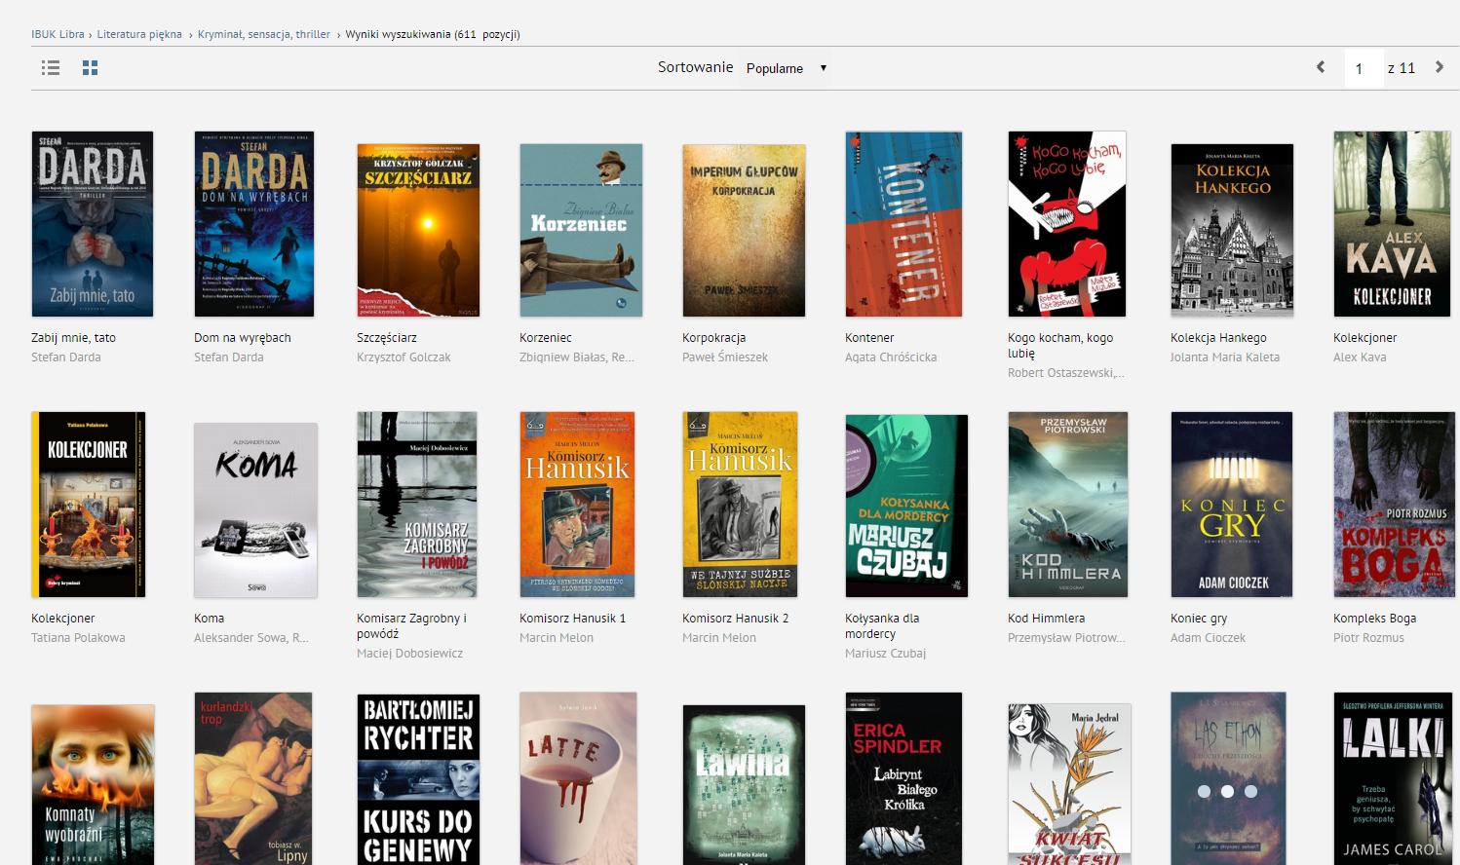Open Lalki James Carol cover

(1393, 779)
